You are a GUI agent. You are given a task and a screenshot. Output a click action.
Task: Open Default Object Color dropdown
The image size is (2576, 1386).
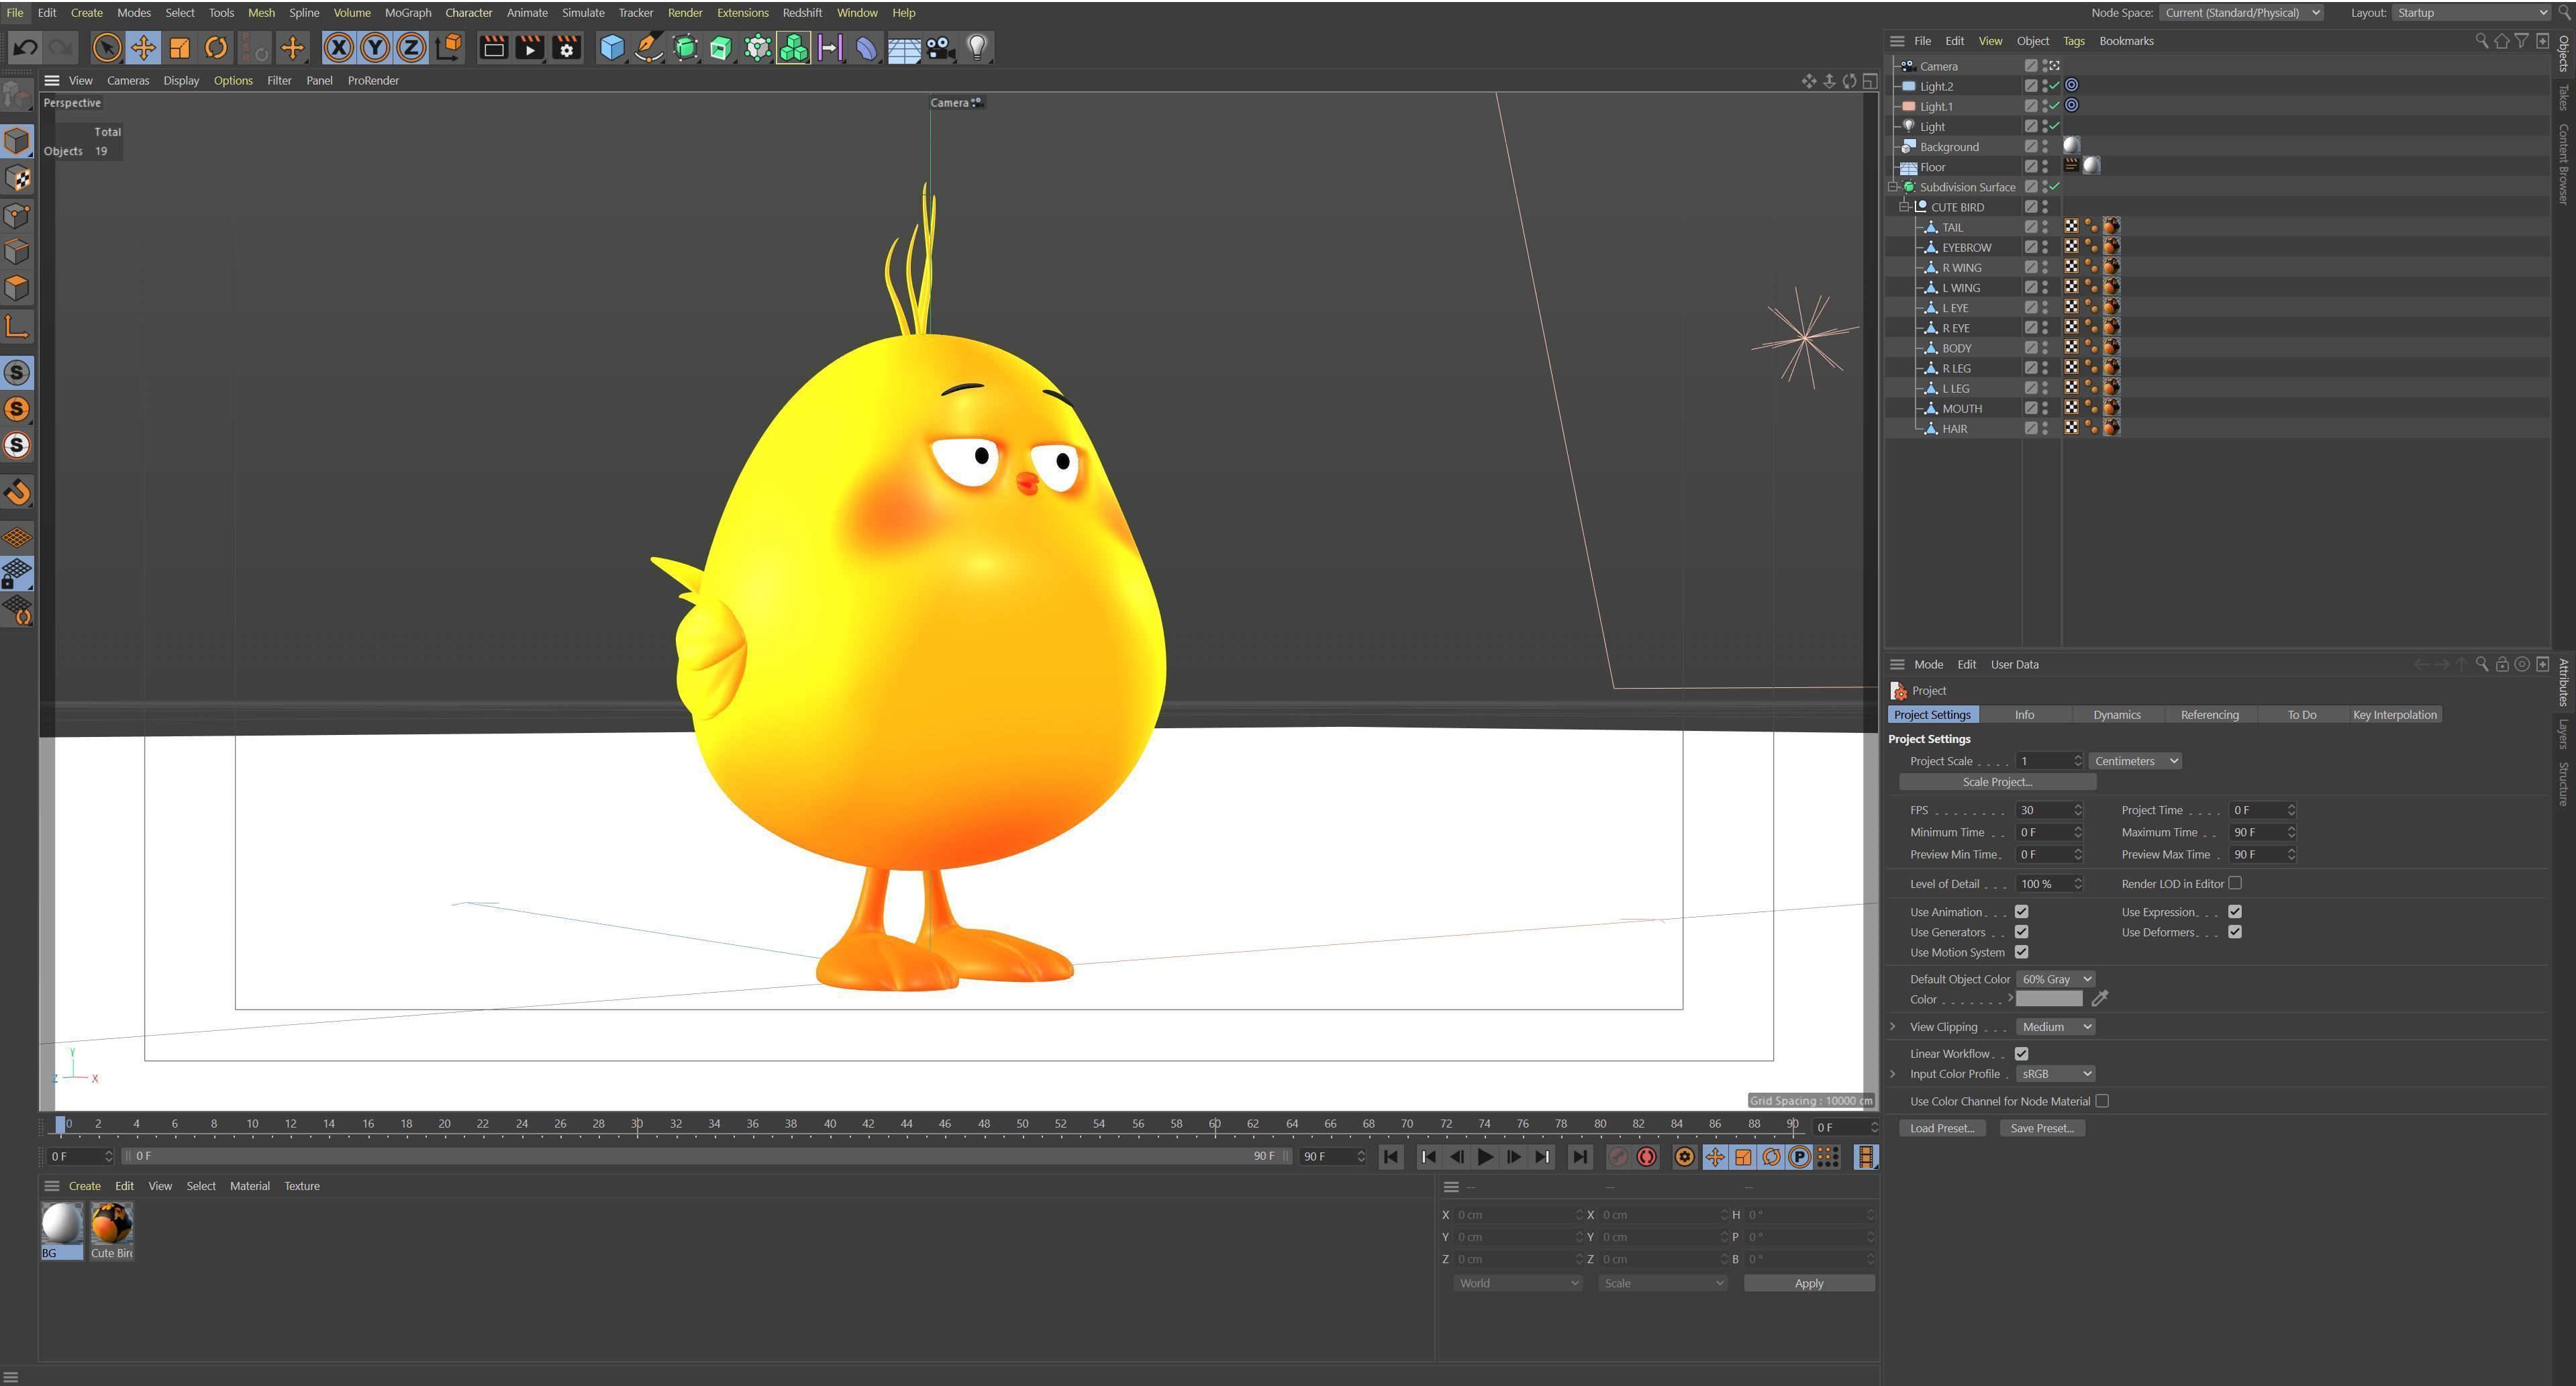[x=2055, y=979]
